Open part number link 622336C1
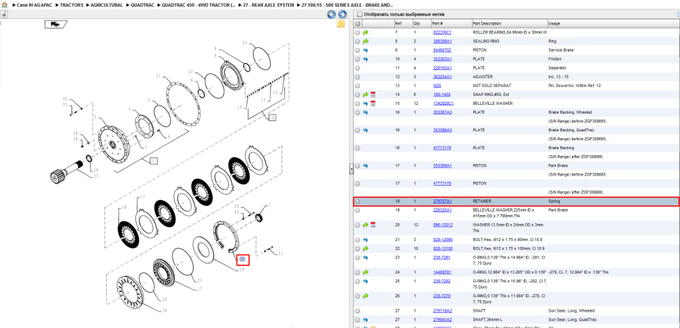This screenshot has height=328, width=680. point(442,33)
